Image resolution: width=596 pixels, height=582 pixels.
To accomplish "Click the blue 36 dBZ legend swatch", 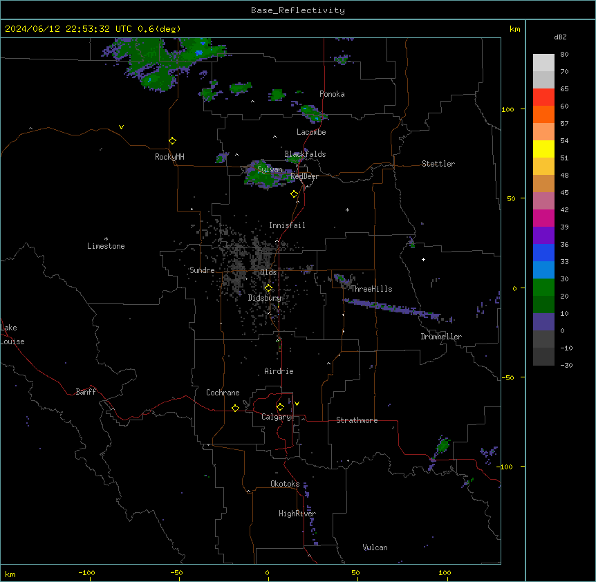I will click(543, 252).
